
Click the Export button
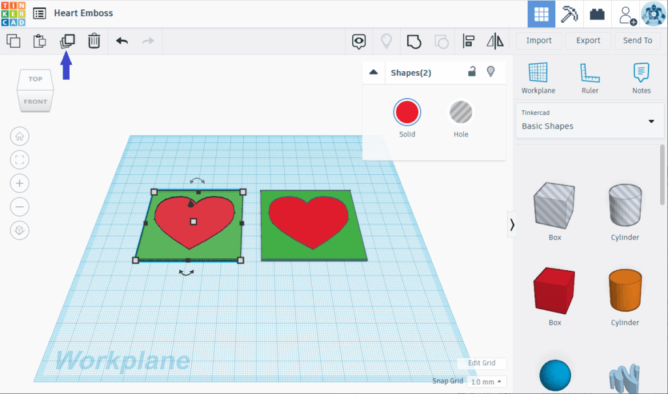(x=588, y=40)
